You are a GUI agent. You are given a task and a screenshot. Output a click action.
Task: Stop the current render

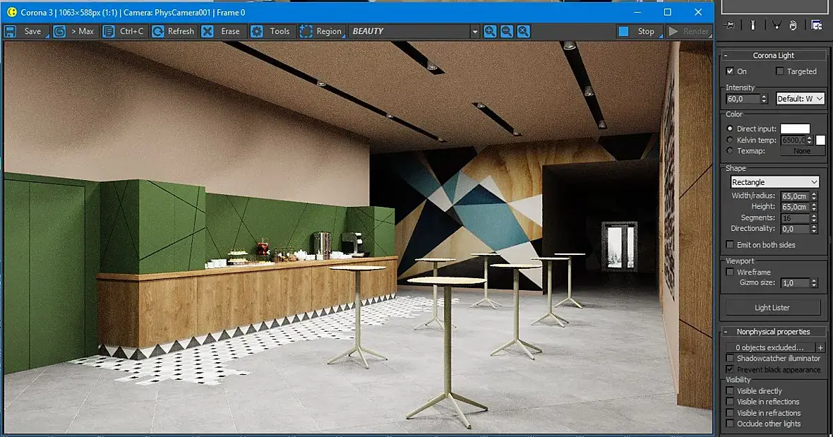[640, 31]
